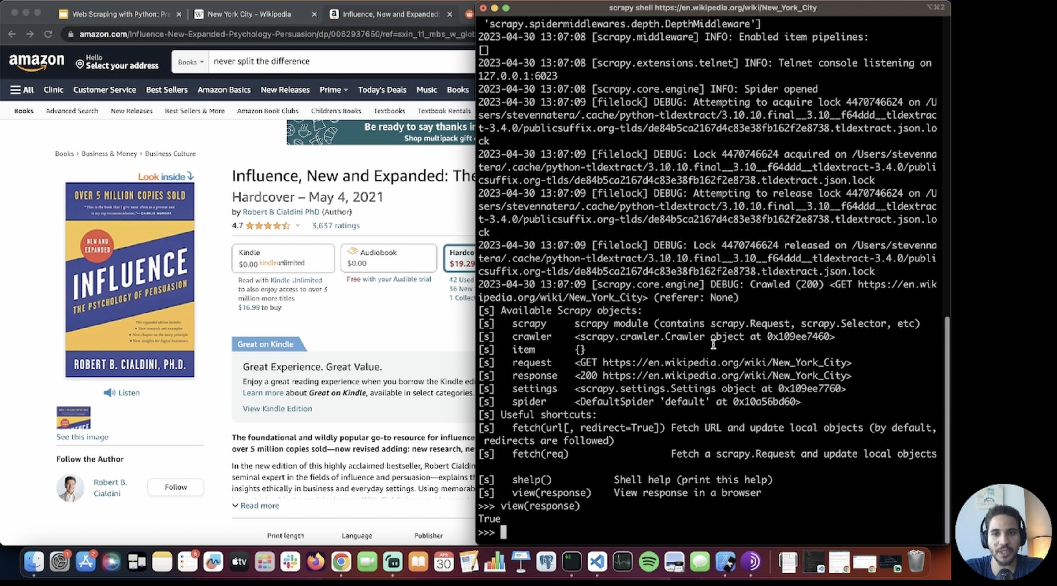Image resolution: width=1057 pixels, height=586 pixels.
Task: Click Look inside above the book cover
Action: pos(166,176)
